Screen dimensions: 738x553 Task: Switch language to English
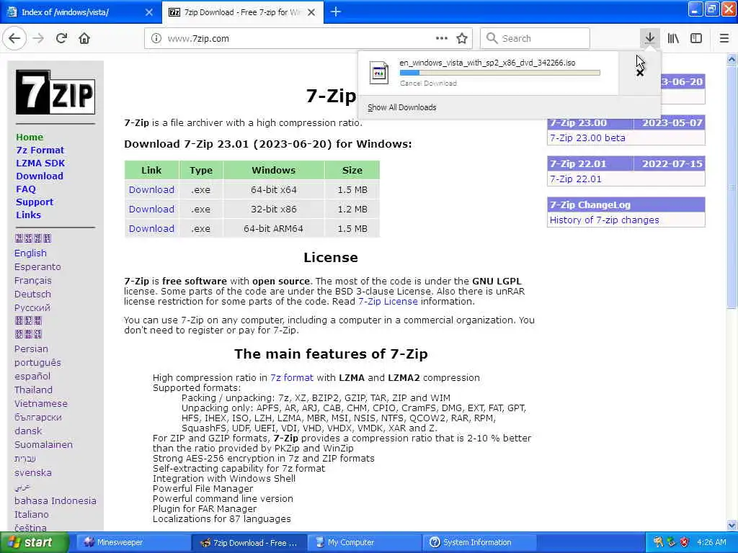(x=30, y=253)
